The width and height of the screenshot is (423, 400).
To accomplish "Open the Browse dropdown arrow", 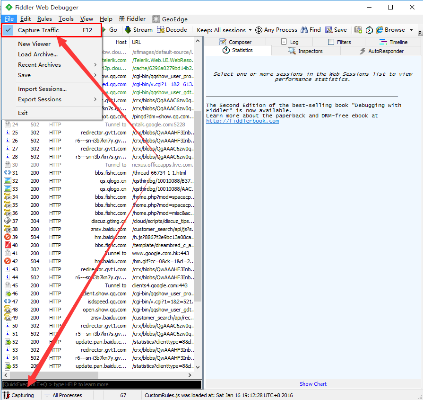I will (411, 30).
